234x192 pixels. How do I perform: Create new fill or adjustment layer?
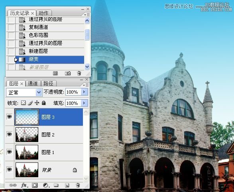(x=46, y=185)
